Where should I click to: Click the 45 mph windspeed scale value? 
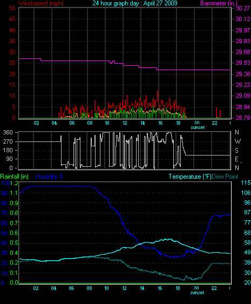pyautogui.click(x=12, y=19)
